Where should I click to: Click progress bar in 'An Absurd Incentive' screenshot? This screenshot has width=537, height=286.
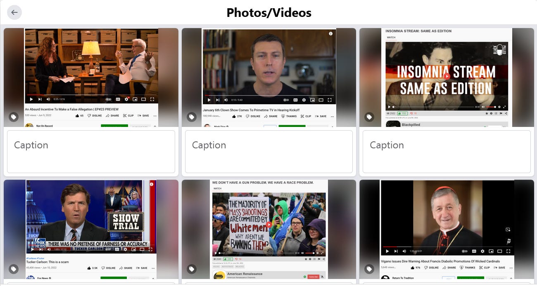coord(91,95)
